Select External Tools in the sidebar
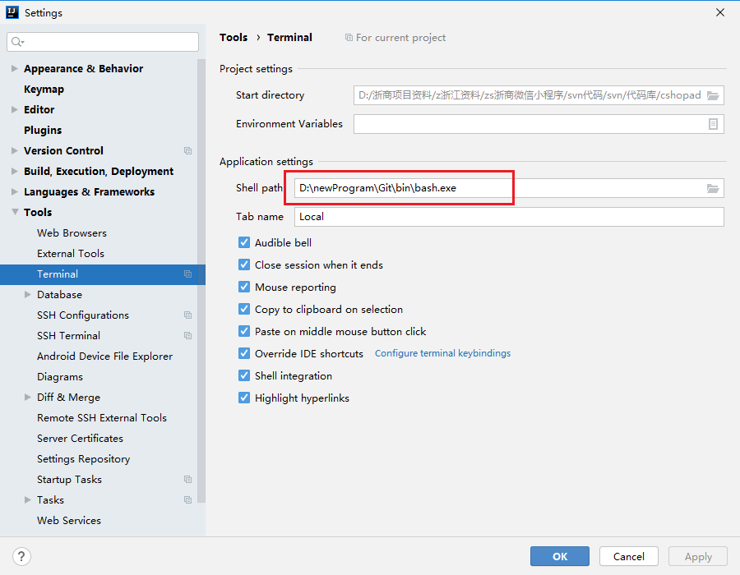The image size is (740, 575). [71, 254]
